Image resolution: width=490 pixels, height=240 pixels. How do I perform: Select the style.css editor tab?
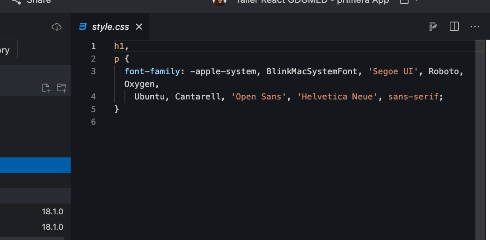(x=110, y=27)
